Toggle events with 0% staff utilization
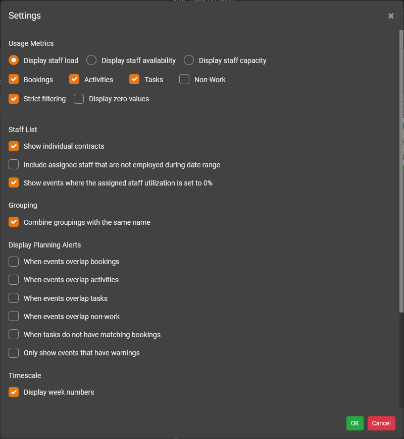This screenshot has width=404, height=439. [x=14, y=183]
